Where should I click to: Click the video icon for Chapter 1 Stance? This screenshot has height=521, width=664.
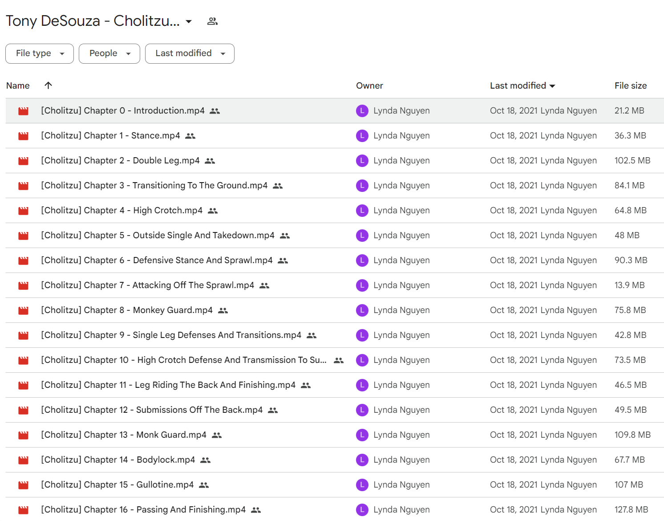tap(24, 136)
